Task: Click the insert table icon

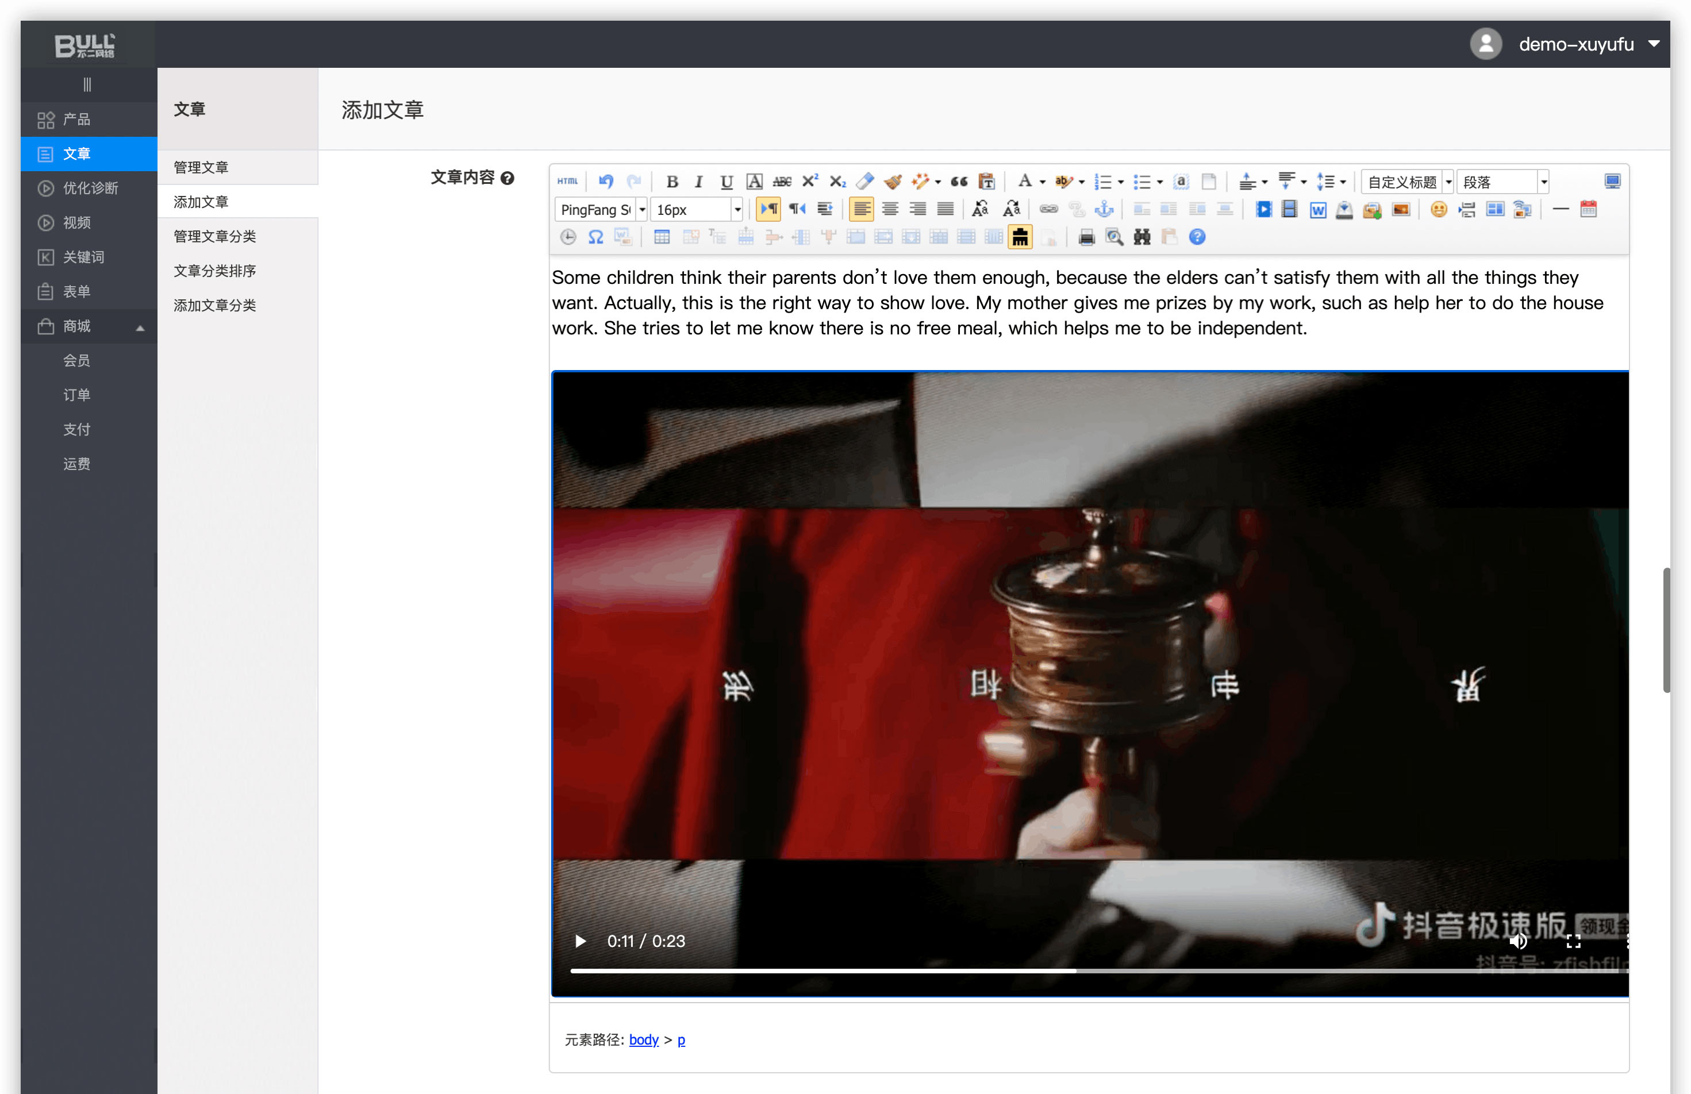Action: click(662, 237)
